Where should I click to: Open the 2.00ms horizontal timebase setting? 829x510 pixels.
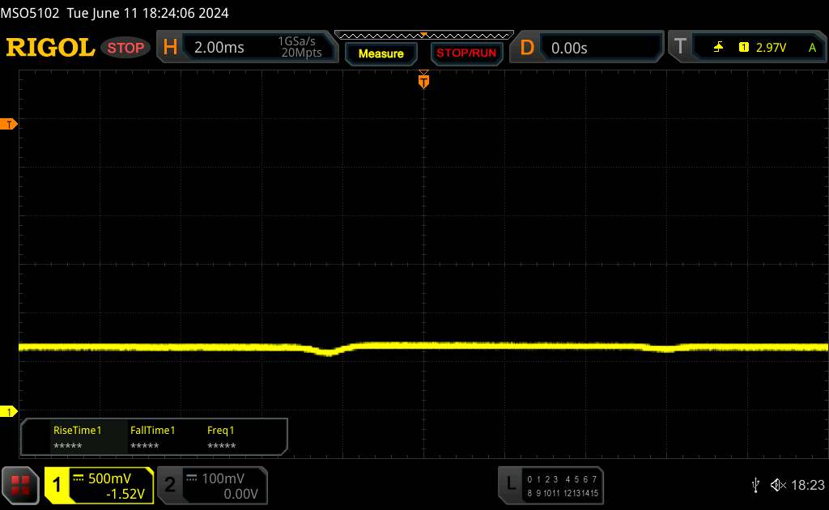pos(219,48)
